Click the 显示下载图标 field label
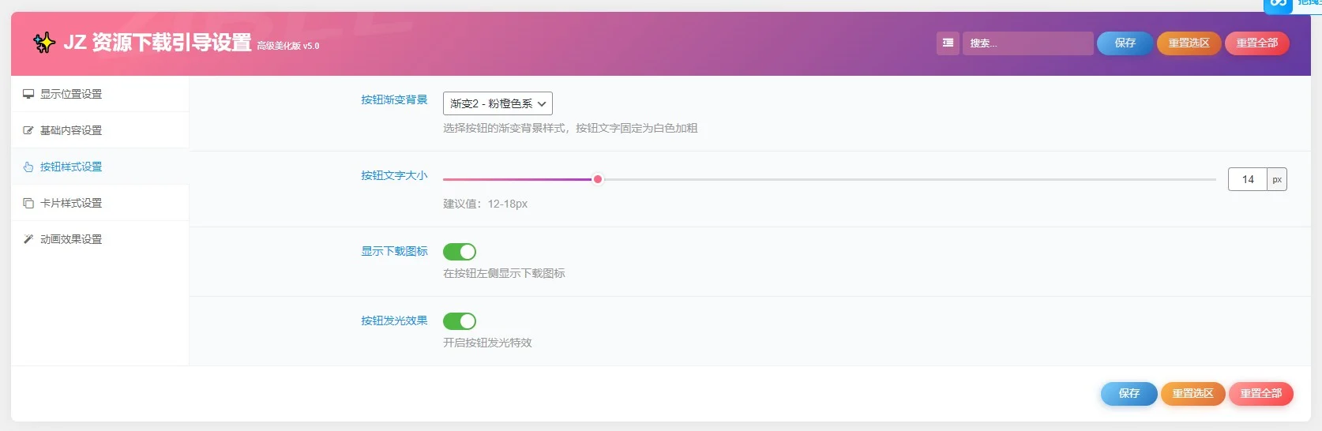This screenshot has width=1322, height=431. 394,251
